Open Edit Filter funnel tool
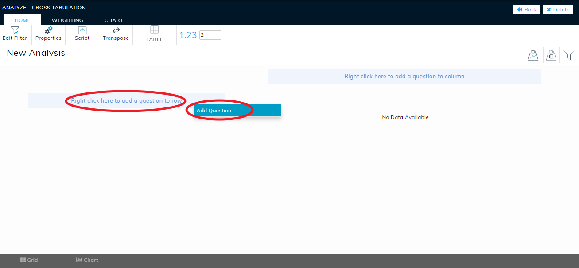The height and width of the screenshot is (268, 579). click(15, 34)
